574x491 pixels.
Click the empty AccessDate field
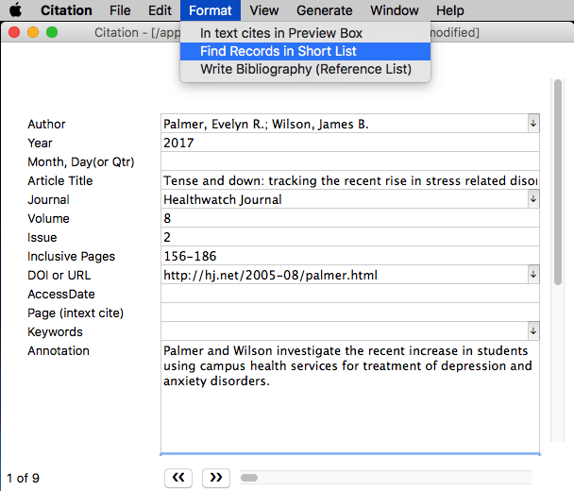click(349, 294)
